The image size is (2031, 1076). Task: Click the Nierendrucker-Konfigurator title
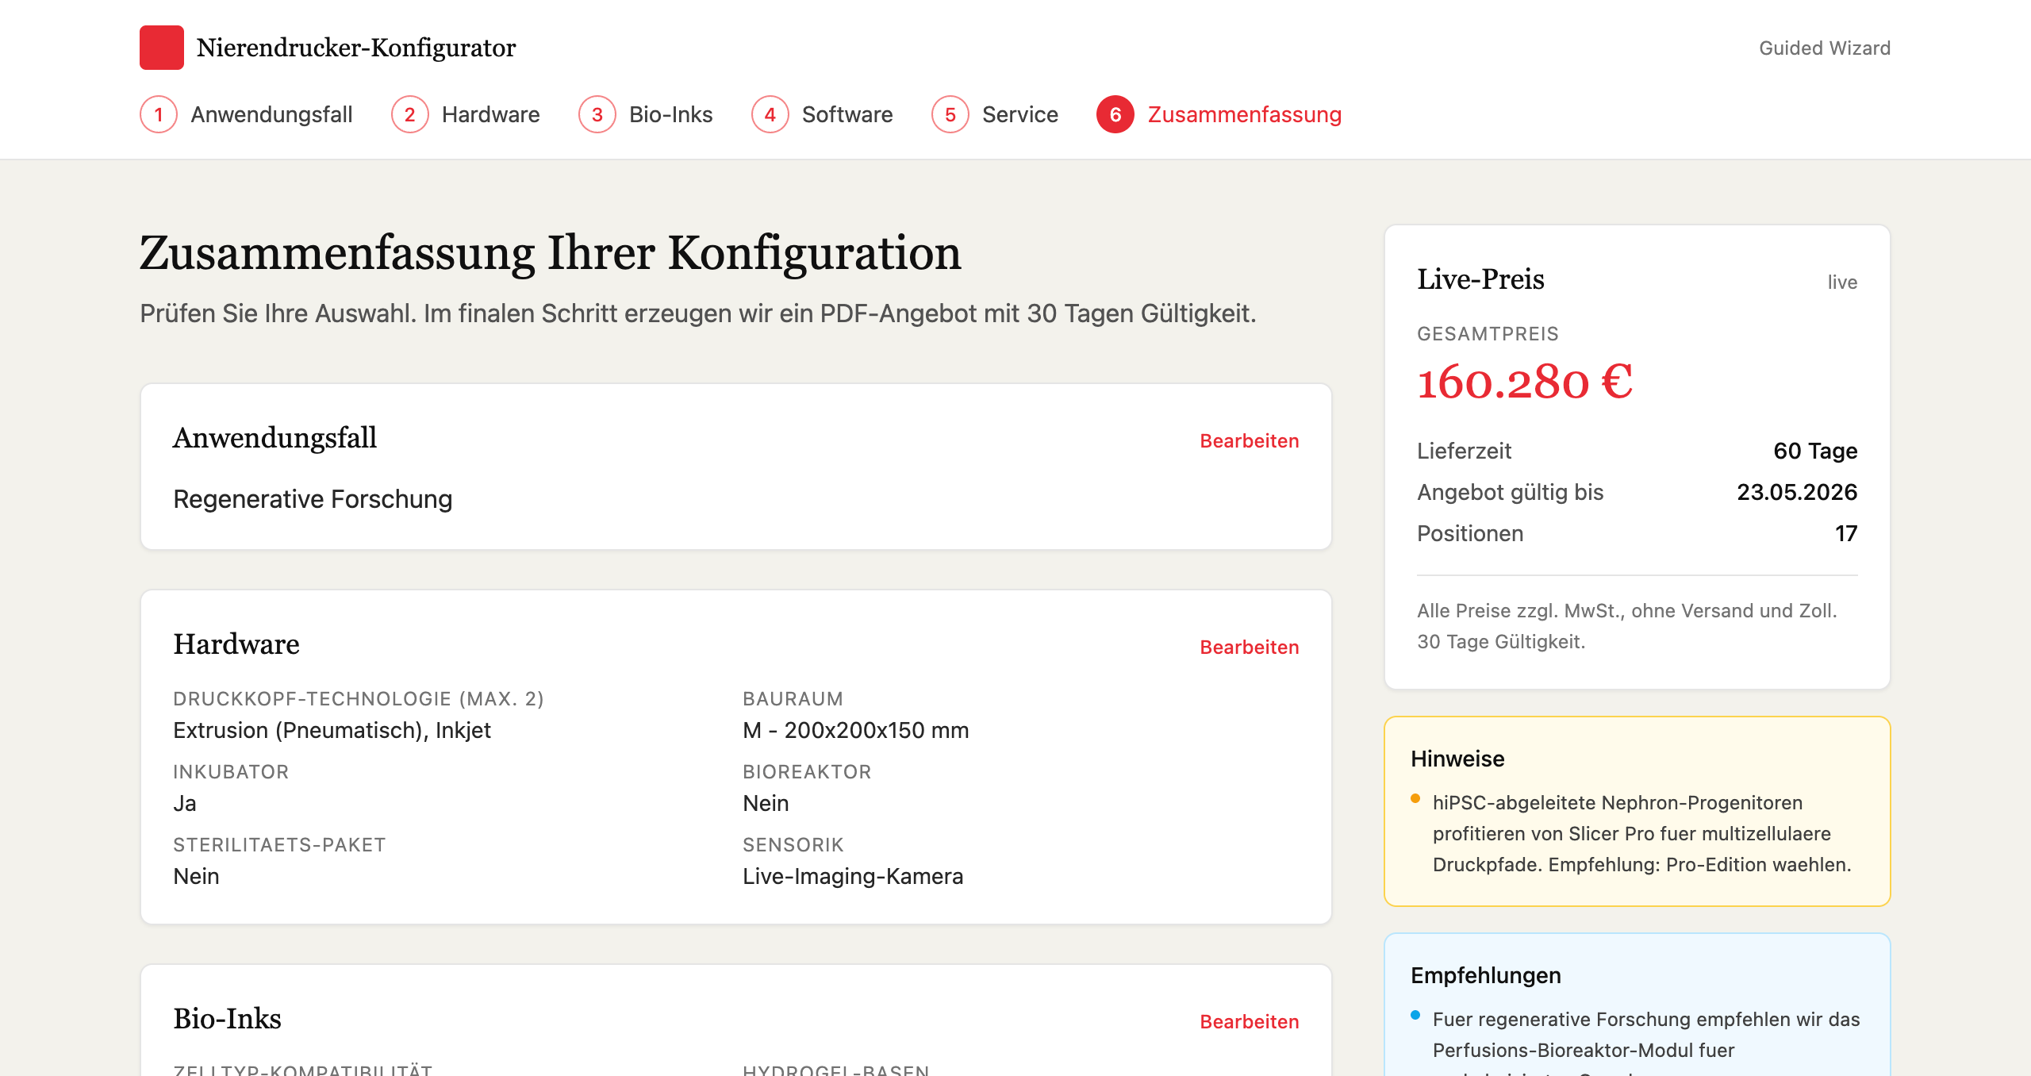pos(356,48)
